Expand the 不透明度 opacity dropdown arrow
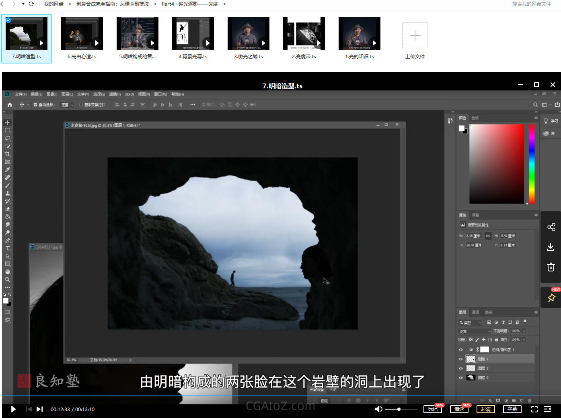The image size is (561, 418). click(x=524, y=331)
